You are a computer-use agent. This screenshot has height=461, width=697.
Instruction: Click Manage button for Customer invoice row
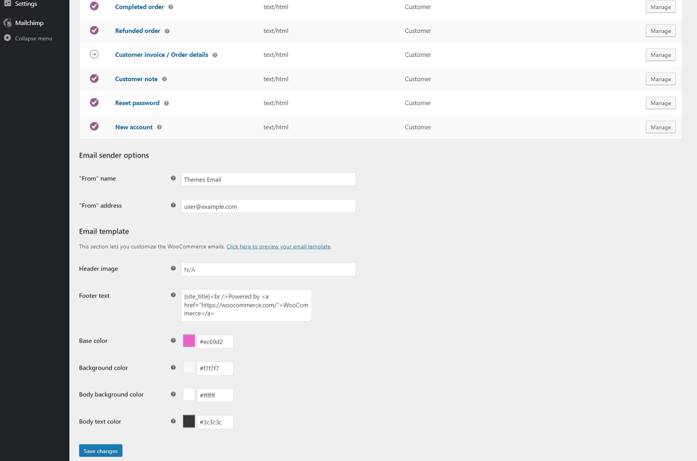[x=661, y=55]
